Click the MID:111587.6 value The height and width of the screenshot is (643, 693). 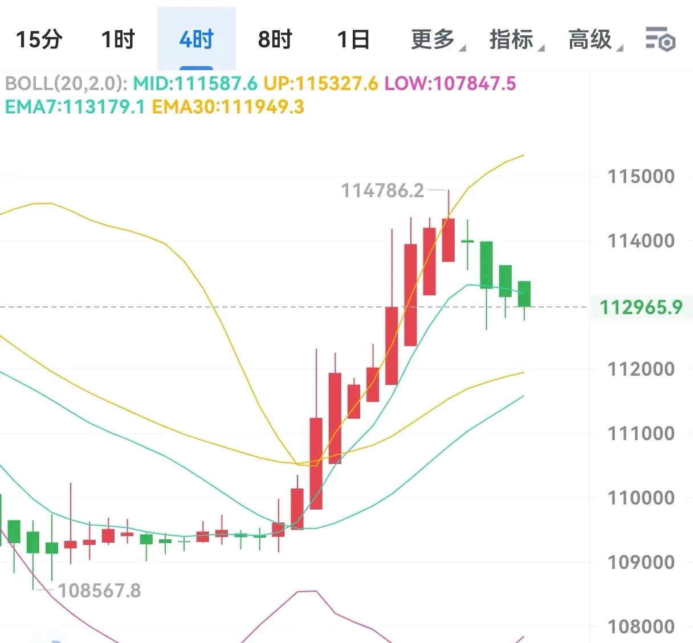point(195,84)
